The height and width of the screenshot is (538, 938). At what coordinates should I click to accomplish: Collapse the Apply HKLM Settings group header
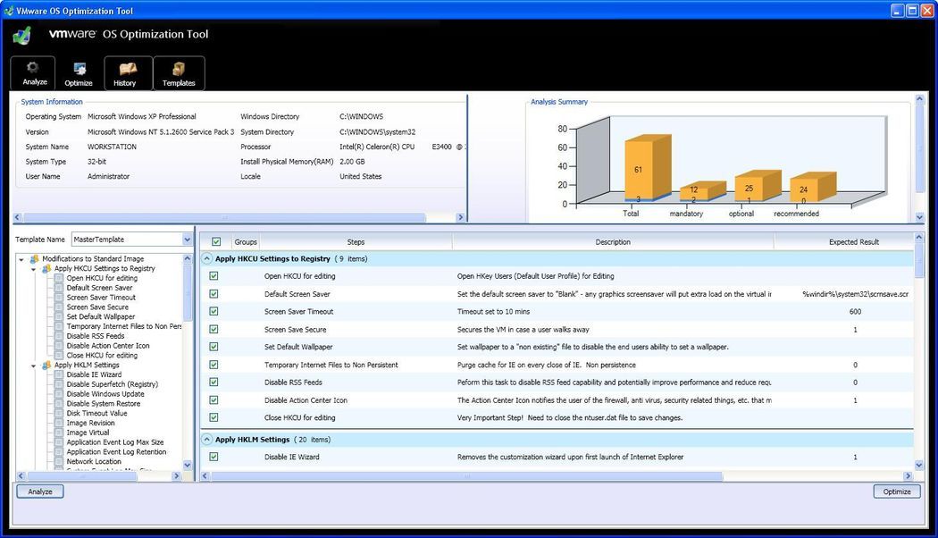pos(207,440)
